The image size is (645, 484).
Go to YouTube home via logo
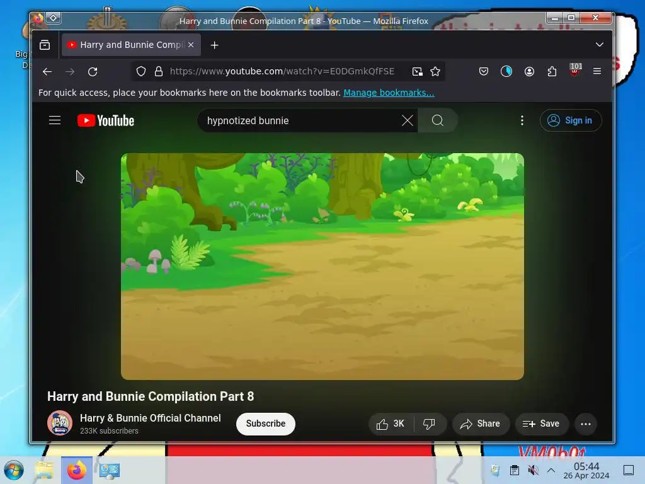[x=106, y=120]
